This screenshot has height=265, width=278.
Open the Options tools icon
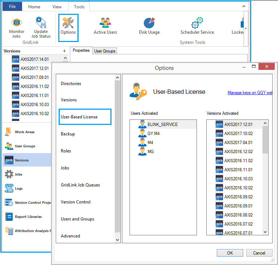(68, 23)
